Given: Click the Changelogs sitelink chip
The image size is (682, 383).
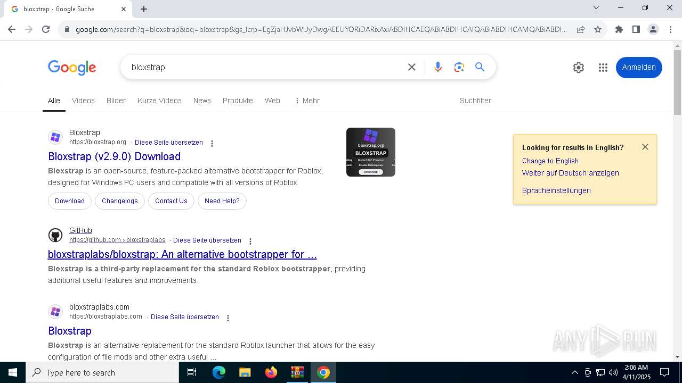Looking at the screenshot, I should [120, 201].
